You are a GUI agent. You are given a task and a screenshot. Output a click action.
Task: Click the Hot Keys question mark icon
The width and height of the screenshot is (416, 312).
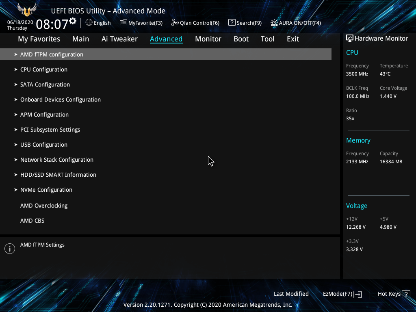(406, 294)
